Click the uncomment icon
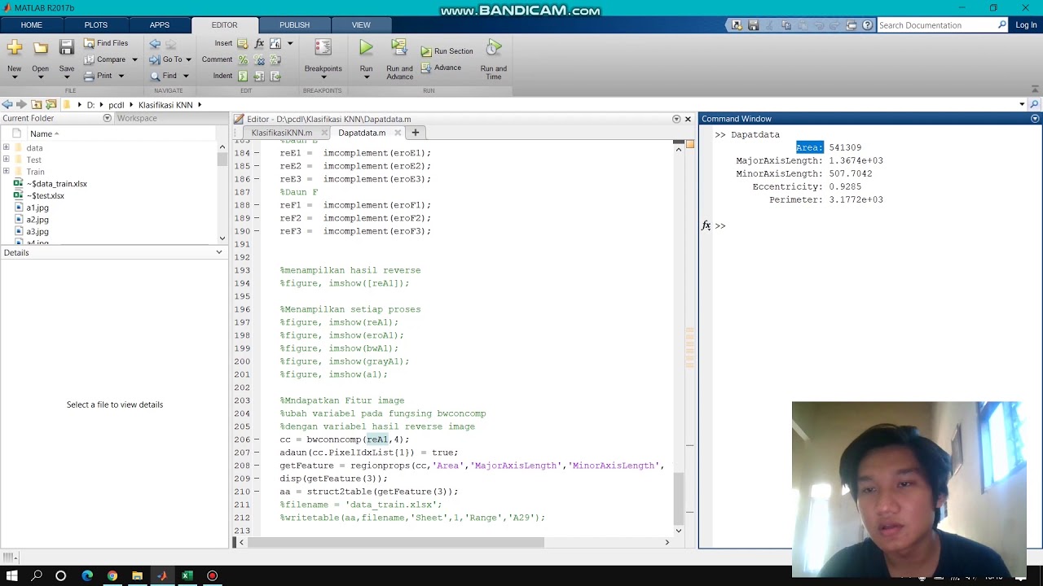Image resolution: width=1043 pixels, height=586 pixels. [x=259, y=59]
